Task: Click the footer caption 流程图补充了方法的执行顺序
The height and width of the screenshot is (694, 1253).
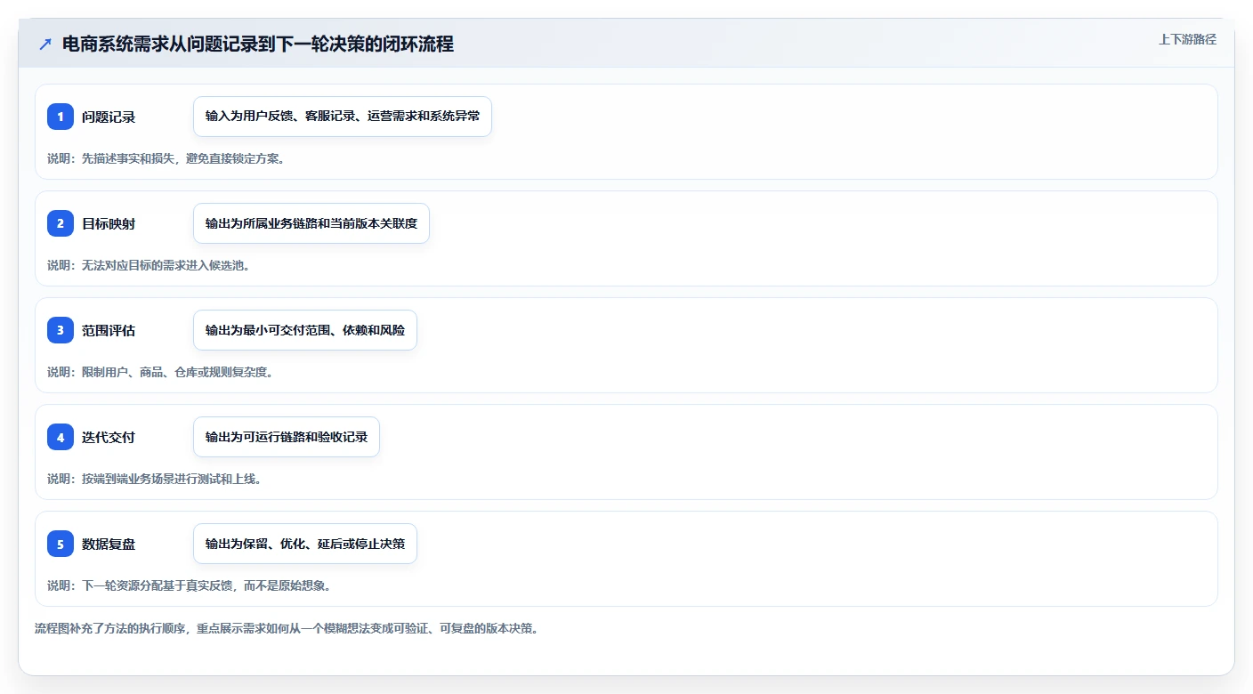Action: [x=287, y=628]
